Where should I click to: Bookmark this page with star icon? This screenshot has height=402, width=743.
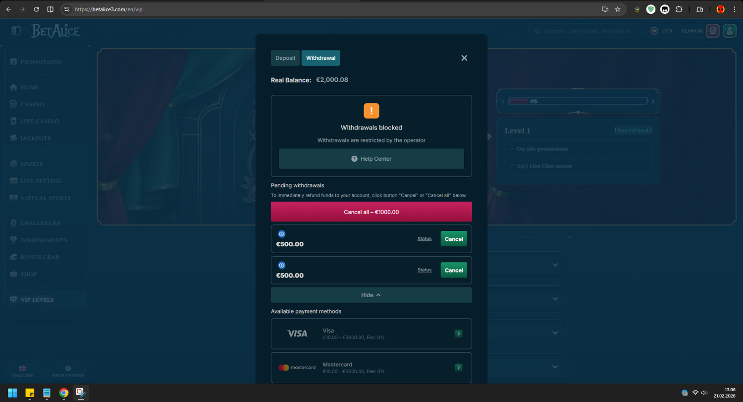click(x=618, y=9)
